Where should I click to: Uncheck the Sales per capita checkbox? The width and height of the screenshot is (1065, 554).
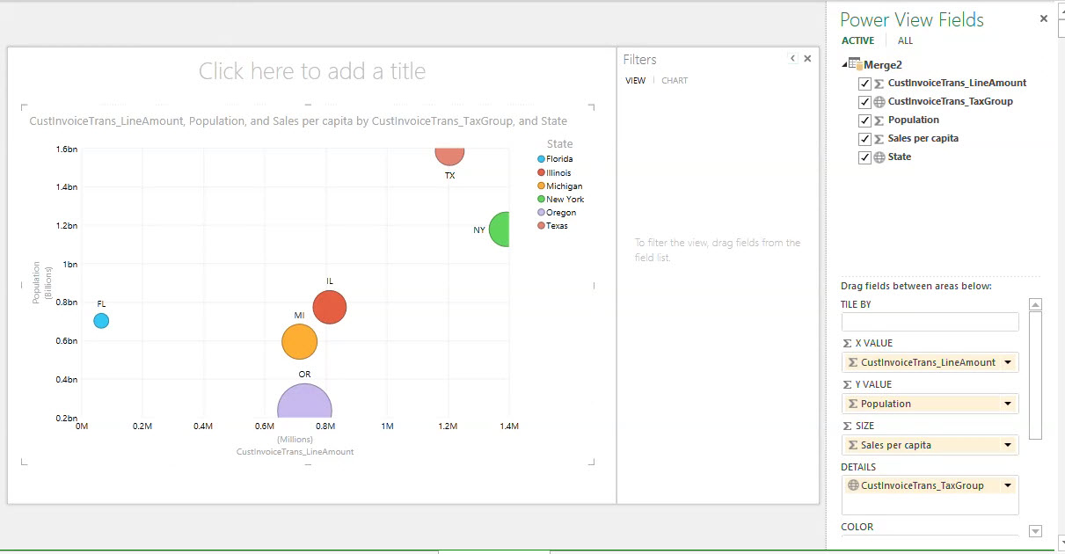[864, 139]
